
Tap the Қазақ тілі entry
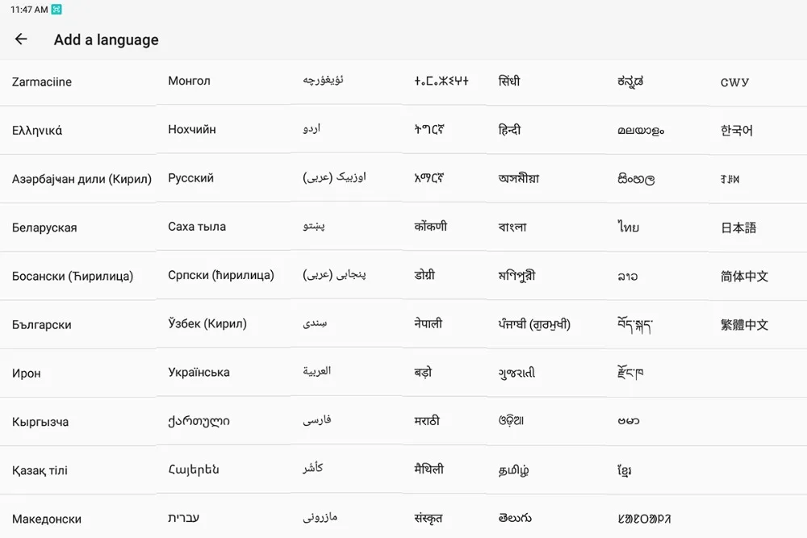pyautogui.click(x=40, y=470)
